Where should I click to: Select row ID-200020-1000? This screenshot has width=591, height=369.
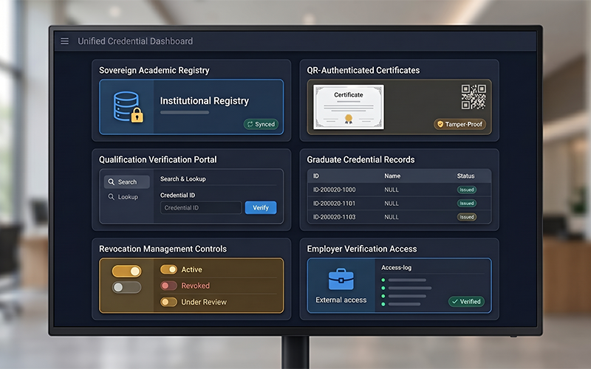[x=399, y=190]
